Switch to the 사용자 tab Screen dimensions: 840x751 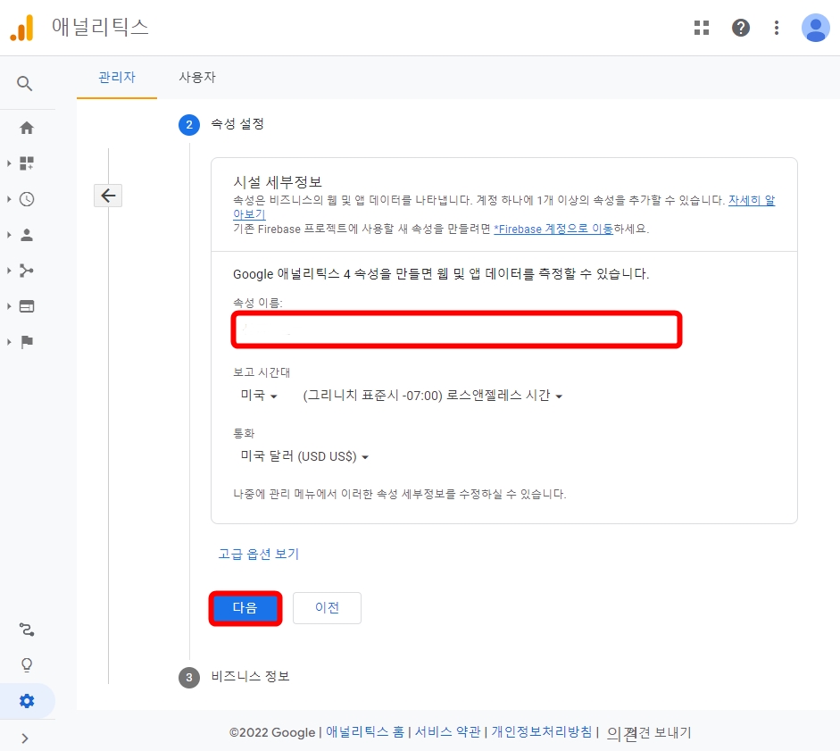click(x=195, y=77)
